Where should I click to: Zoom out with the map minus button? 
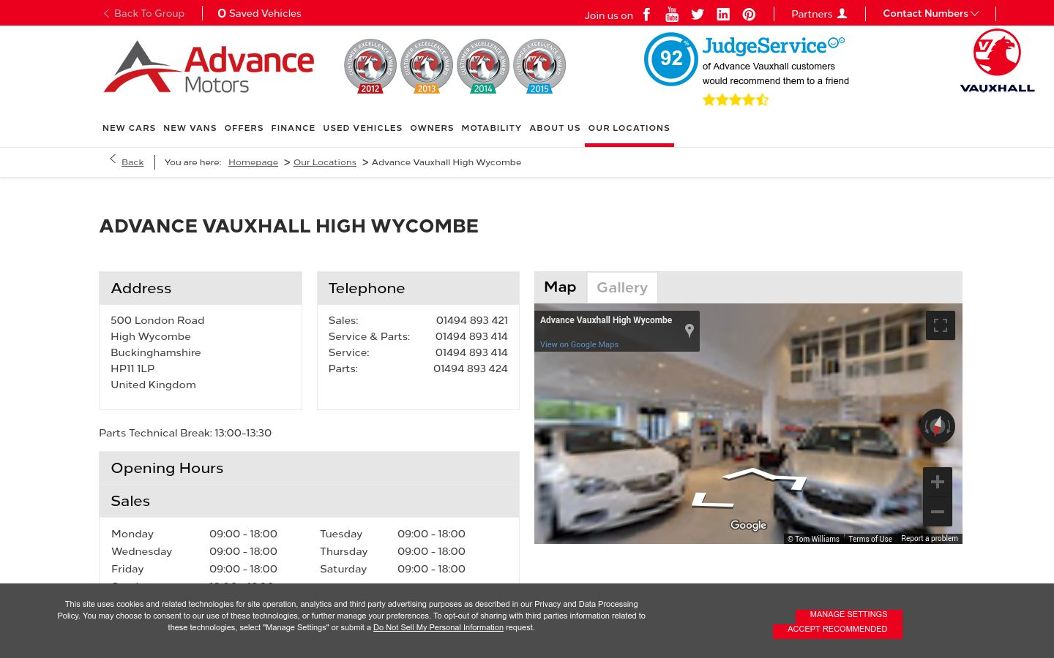938,512
